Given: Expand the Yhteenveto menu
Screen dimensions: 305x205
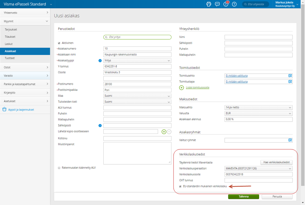Looking at the screenshot, I should coord(25,13).
